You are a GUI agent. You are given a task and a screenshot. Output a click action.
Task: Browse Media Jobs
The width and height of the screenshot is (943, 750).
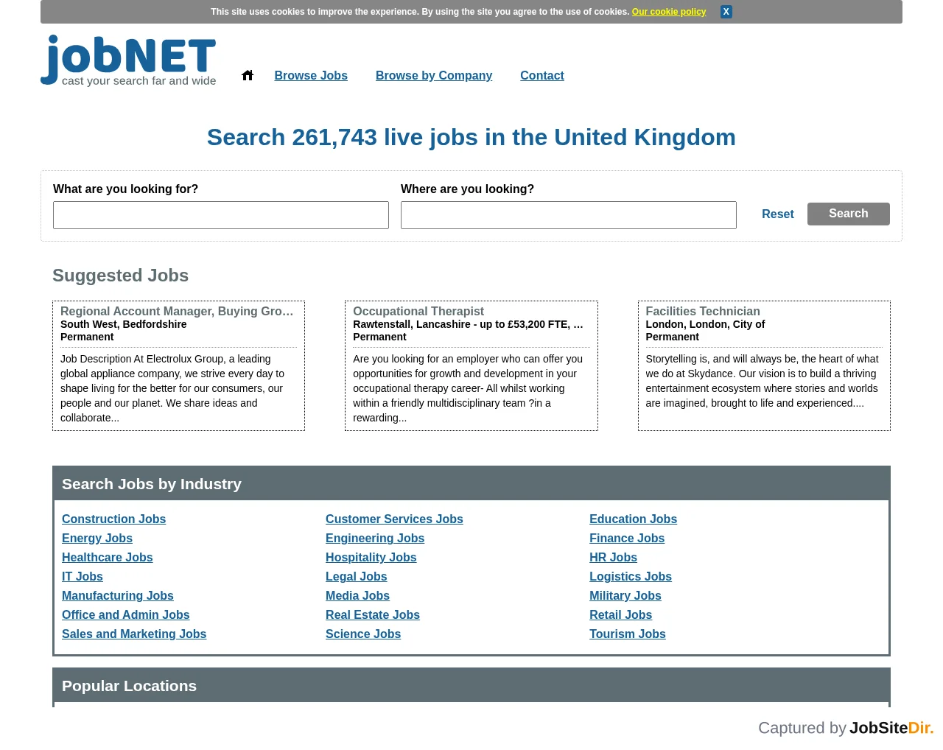pyautogui.click(x=358, y=595)
